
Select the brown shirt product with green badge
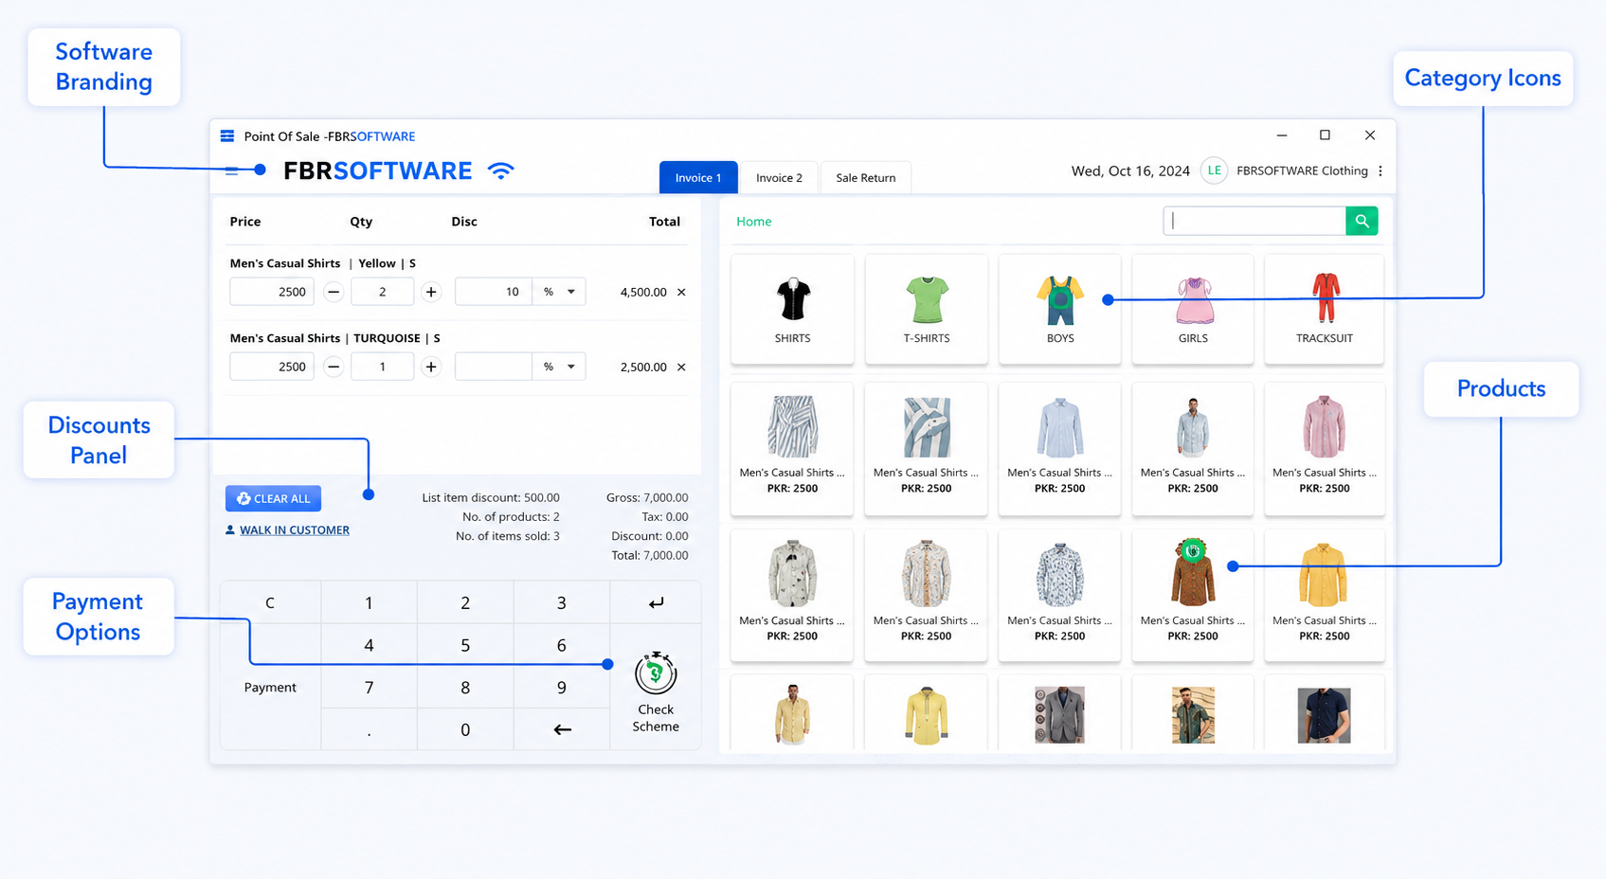coord(1192,595)
